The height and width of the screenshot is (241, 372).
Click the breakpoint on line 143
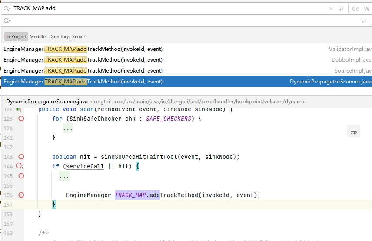point(21,157)
